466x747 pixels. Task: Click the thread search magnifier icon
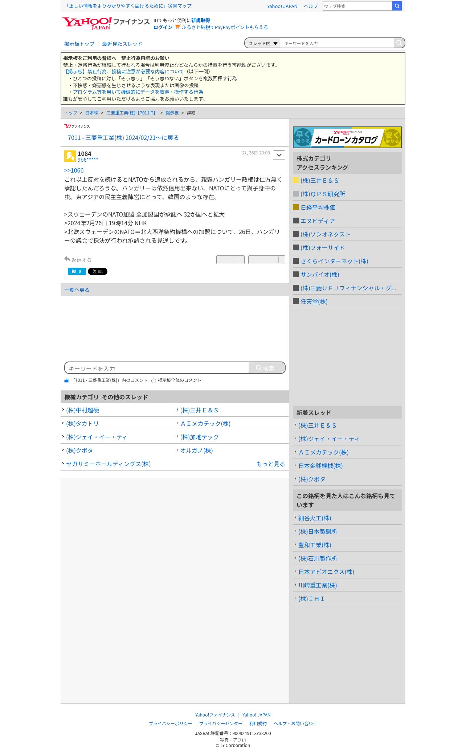(x=399, y=43)
